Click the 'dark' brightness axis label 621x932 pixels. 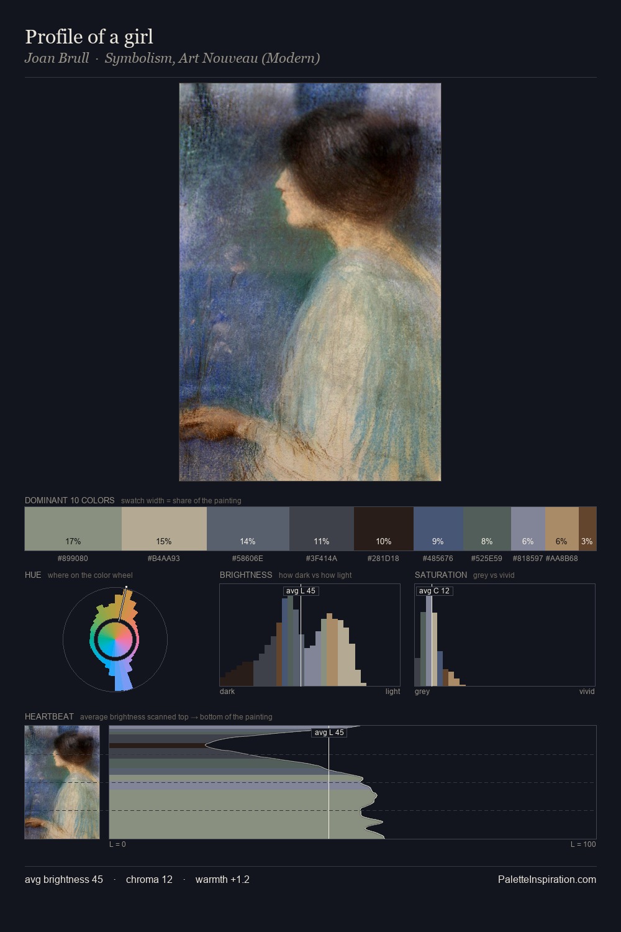coord(227,692)
